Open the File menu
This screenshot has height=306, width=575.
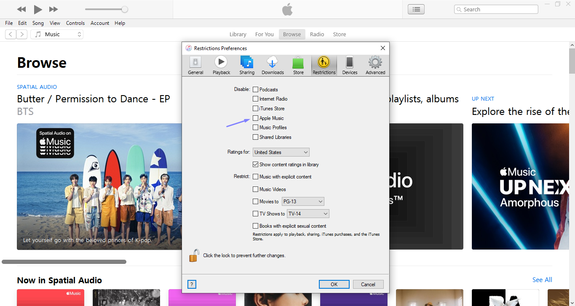9,23
